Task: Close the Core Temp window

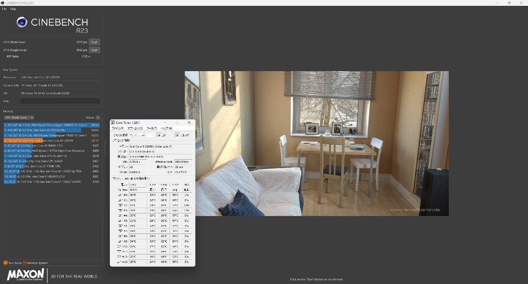Action: click(189, 123)
